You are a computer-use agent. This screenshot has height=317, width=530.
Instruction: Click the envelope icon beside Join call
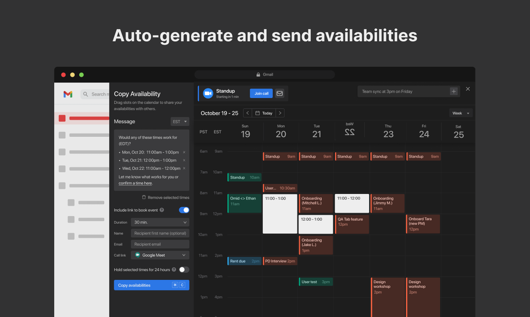(280, 94)
